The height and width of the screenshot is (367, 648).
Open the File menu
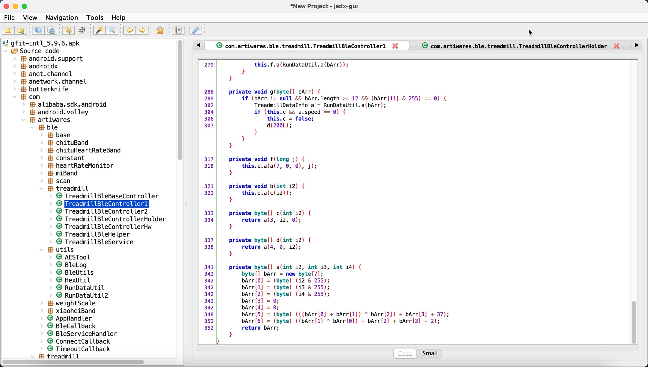[9, 18]
